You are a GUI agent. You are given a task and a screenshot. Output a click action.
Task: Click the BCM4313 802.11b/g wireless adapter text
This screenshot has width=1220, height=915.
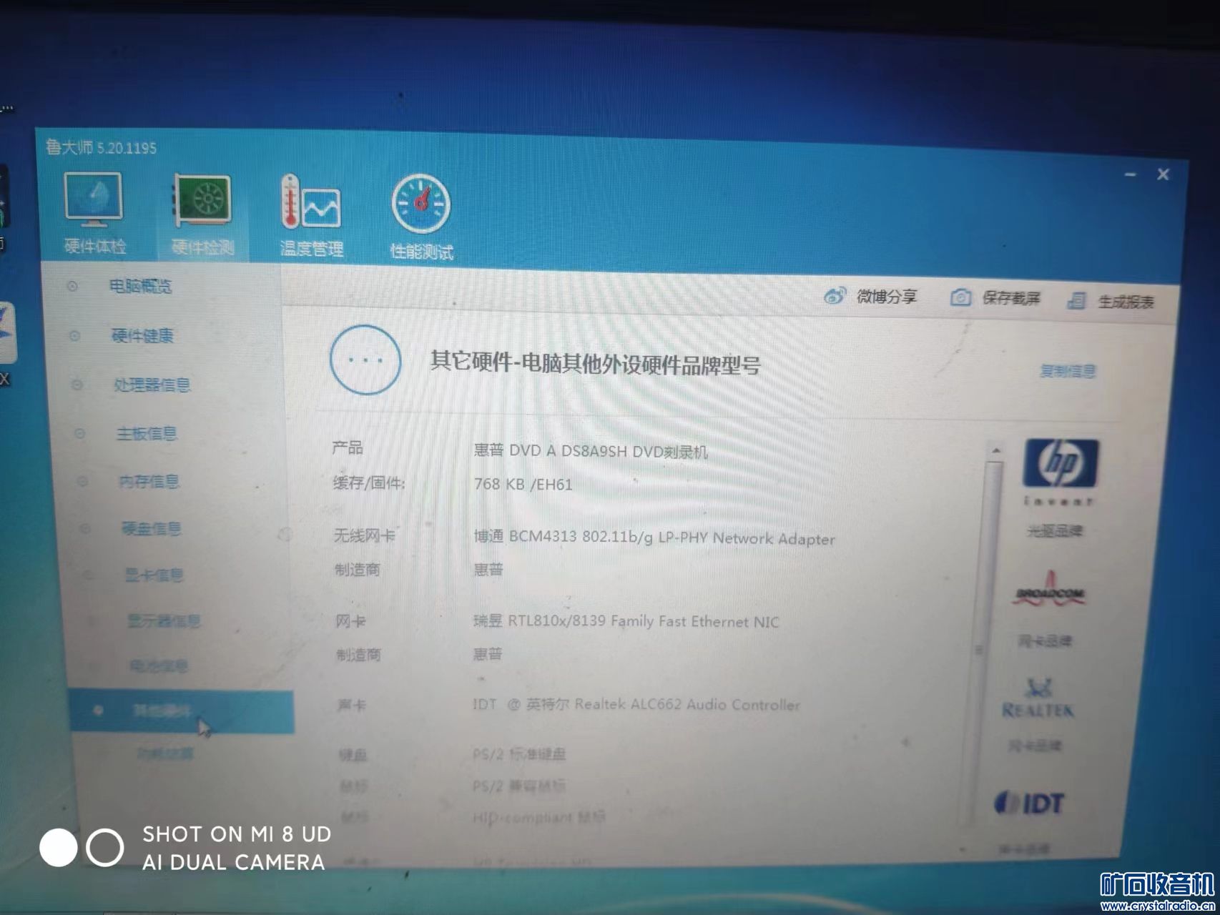point(654,538)
